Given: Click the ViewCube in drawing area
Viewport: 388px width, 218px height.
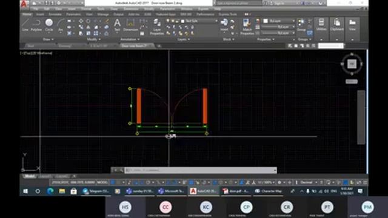Looking at the screenshot, I should pos(352,64).
